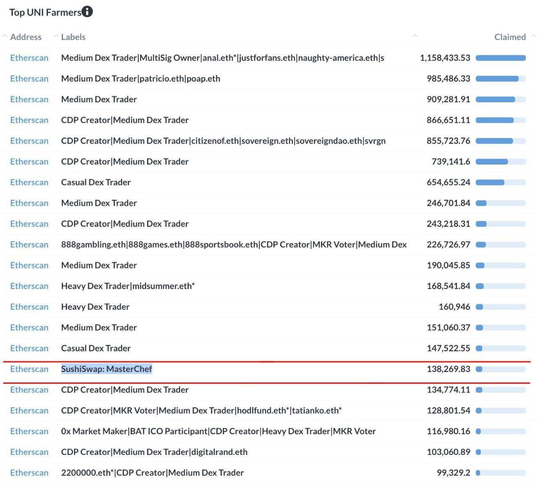The height and width of the screenshot is (489, 538).
Task: Click the info icon beside Top UNI Farmers
Action: (x=87, y=12)
